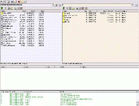Sort the left pane by the Size column
The width and height of the screenshot is (139, 106).
click(x=21, y=11)
